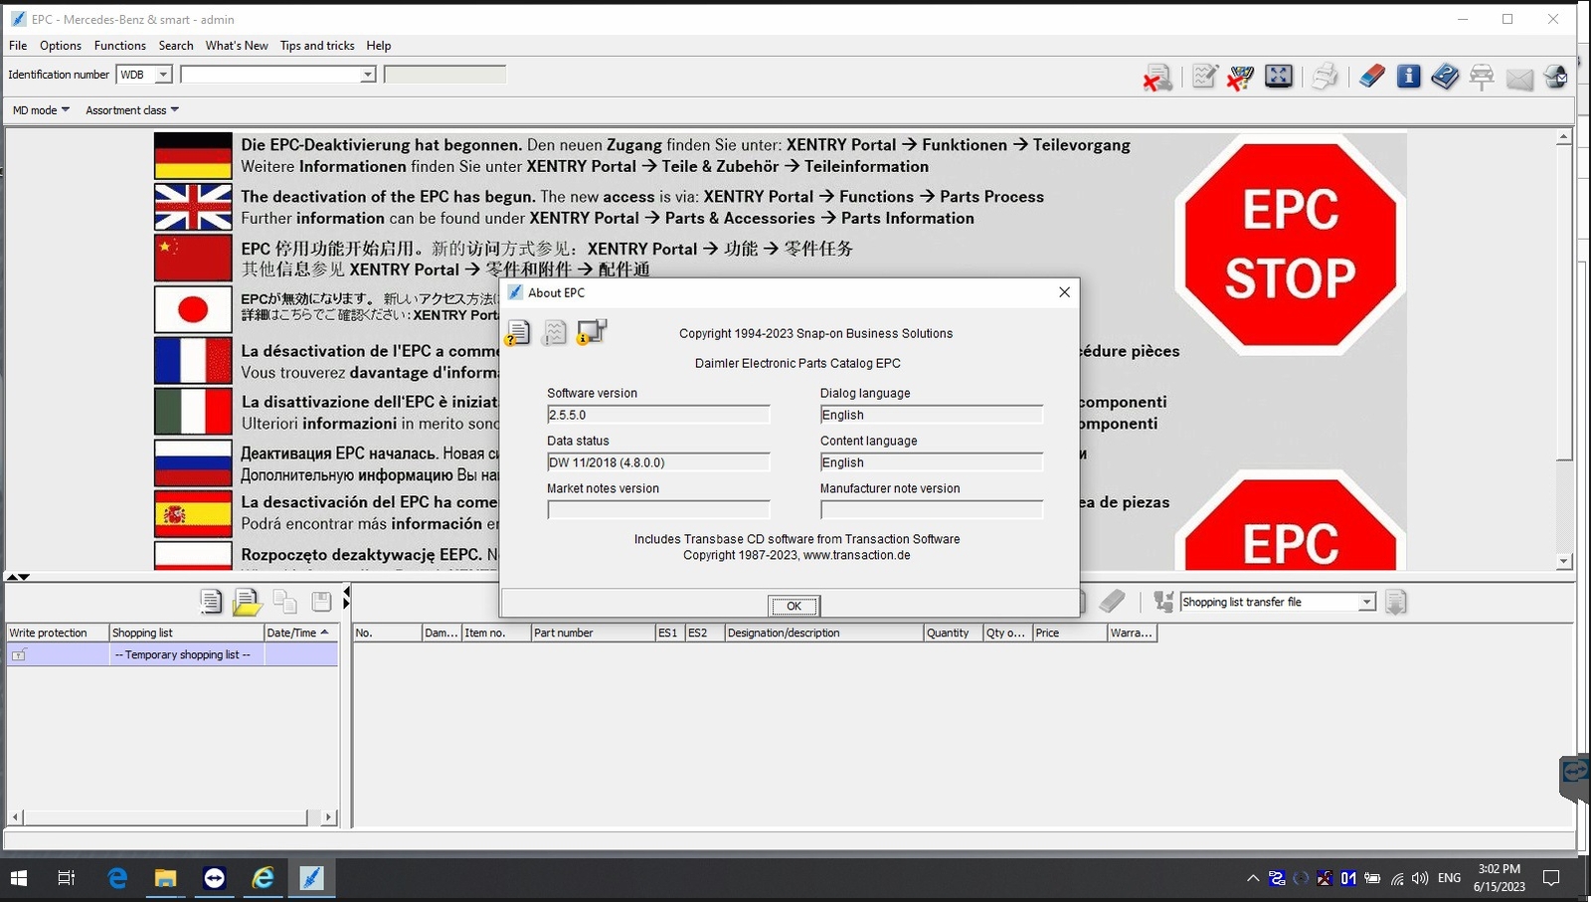Open the Help menu
The image size is (1591, 902).
(x=379, y=46)
